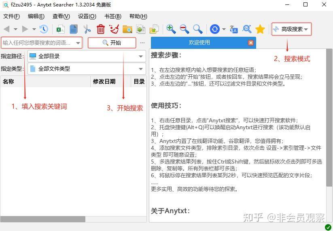Click the magnifier with chart line icon
The width and height of the screenshot is (333, 231).
(247, 29)
